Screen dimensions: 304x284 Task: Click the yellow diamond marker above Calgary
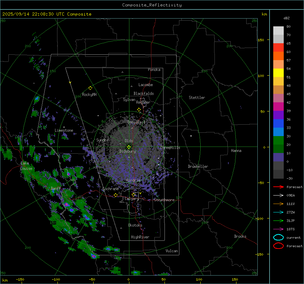click(133, 195)
